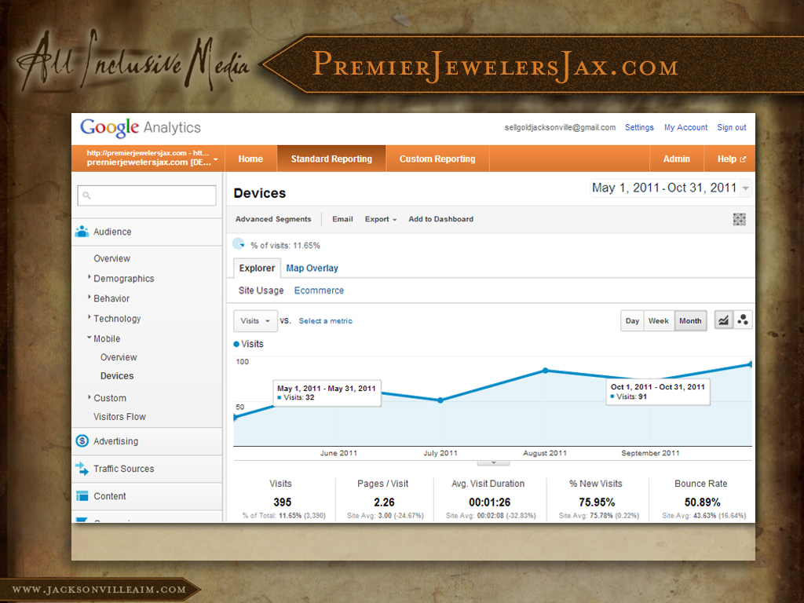Click the Sign out link

click(x=731, y=127)
